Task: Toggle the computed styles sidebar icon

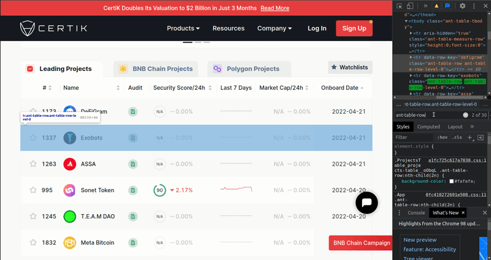Action: 481,137
